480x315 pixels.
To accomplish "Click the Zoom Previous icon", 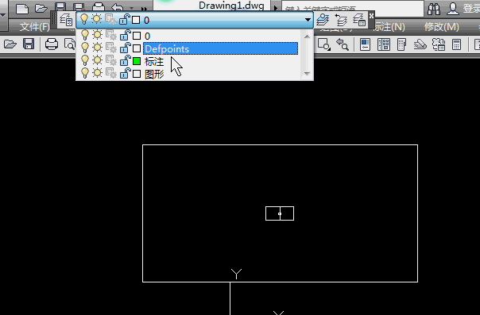I will [343, 44].
